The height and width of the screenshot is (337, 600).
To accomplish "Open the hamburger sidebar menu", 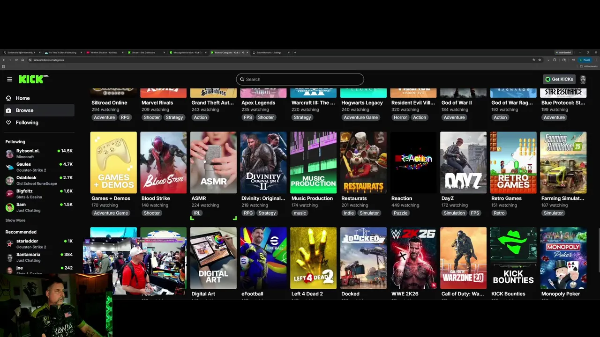I will 9,79.
